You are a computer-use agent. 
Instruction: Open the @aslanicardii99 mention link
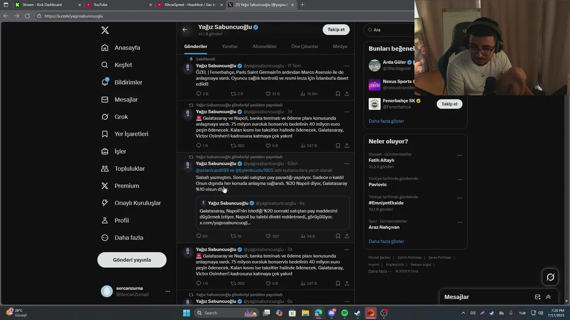tap(212, 170)
